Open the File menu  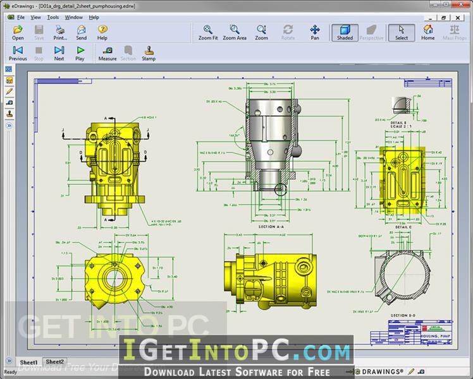coord(20,18)
